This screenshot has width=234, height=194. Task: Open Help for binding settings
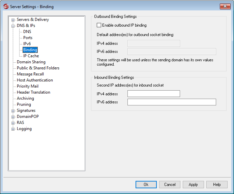[217, 185]
